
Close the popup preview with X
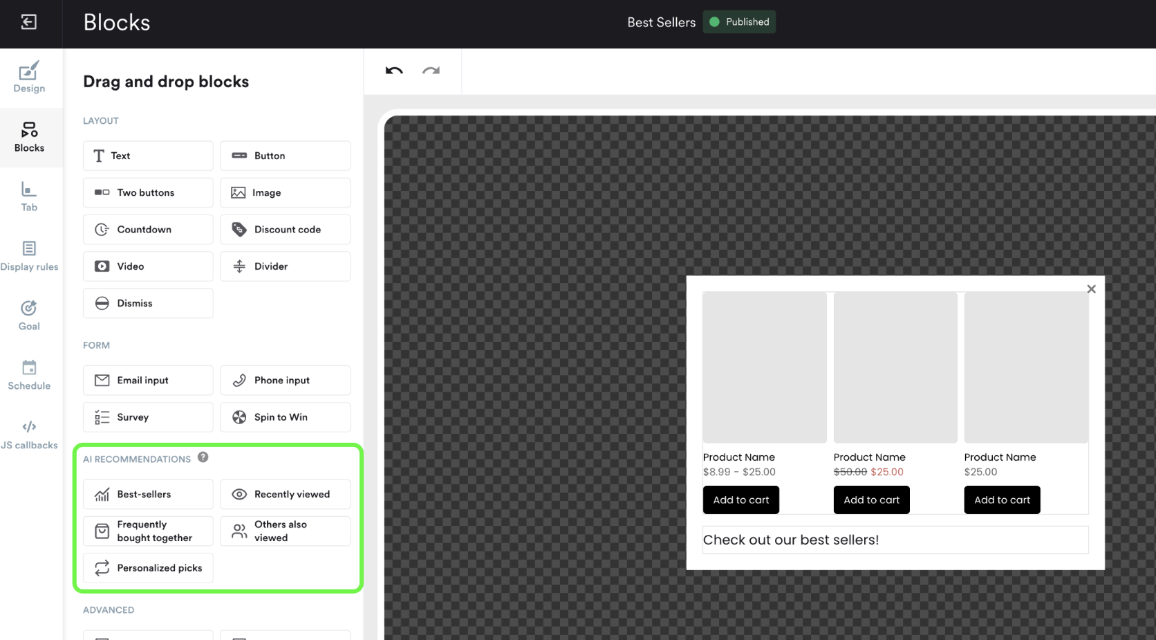pos(1091,289)
